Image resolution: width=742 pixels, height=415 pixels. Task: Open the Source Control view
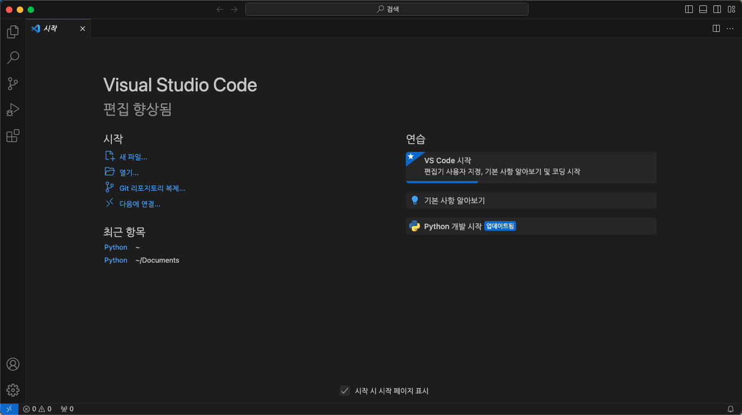(x=13, y=84)
